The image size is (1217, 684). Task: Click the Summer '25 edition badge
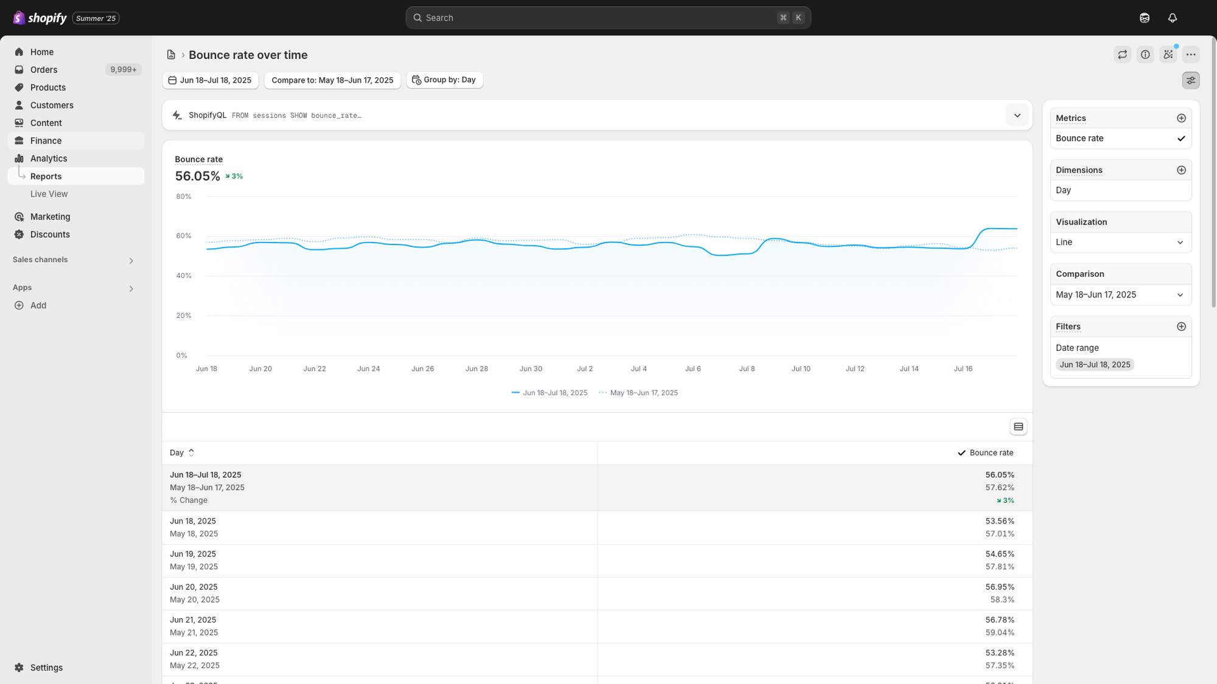[x=96, y=18]
